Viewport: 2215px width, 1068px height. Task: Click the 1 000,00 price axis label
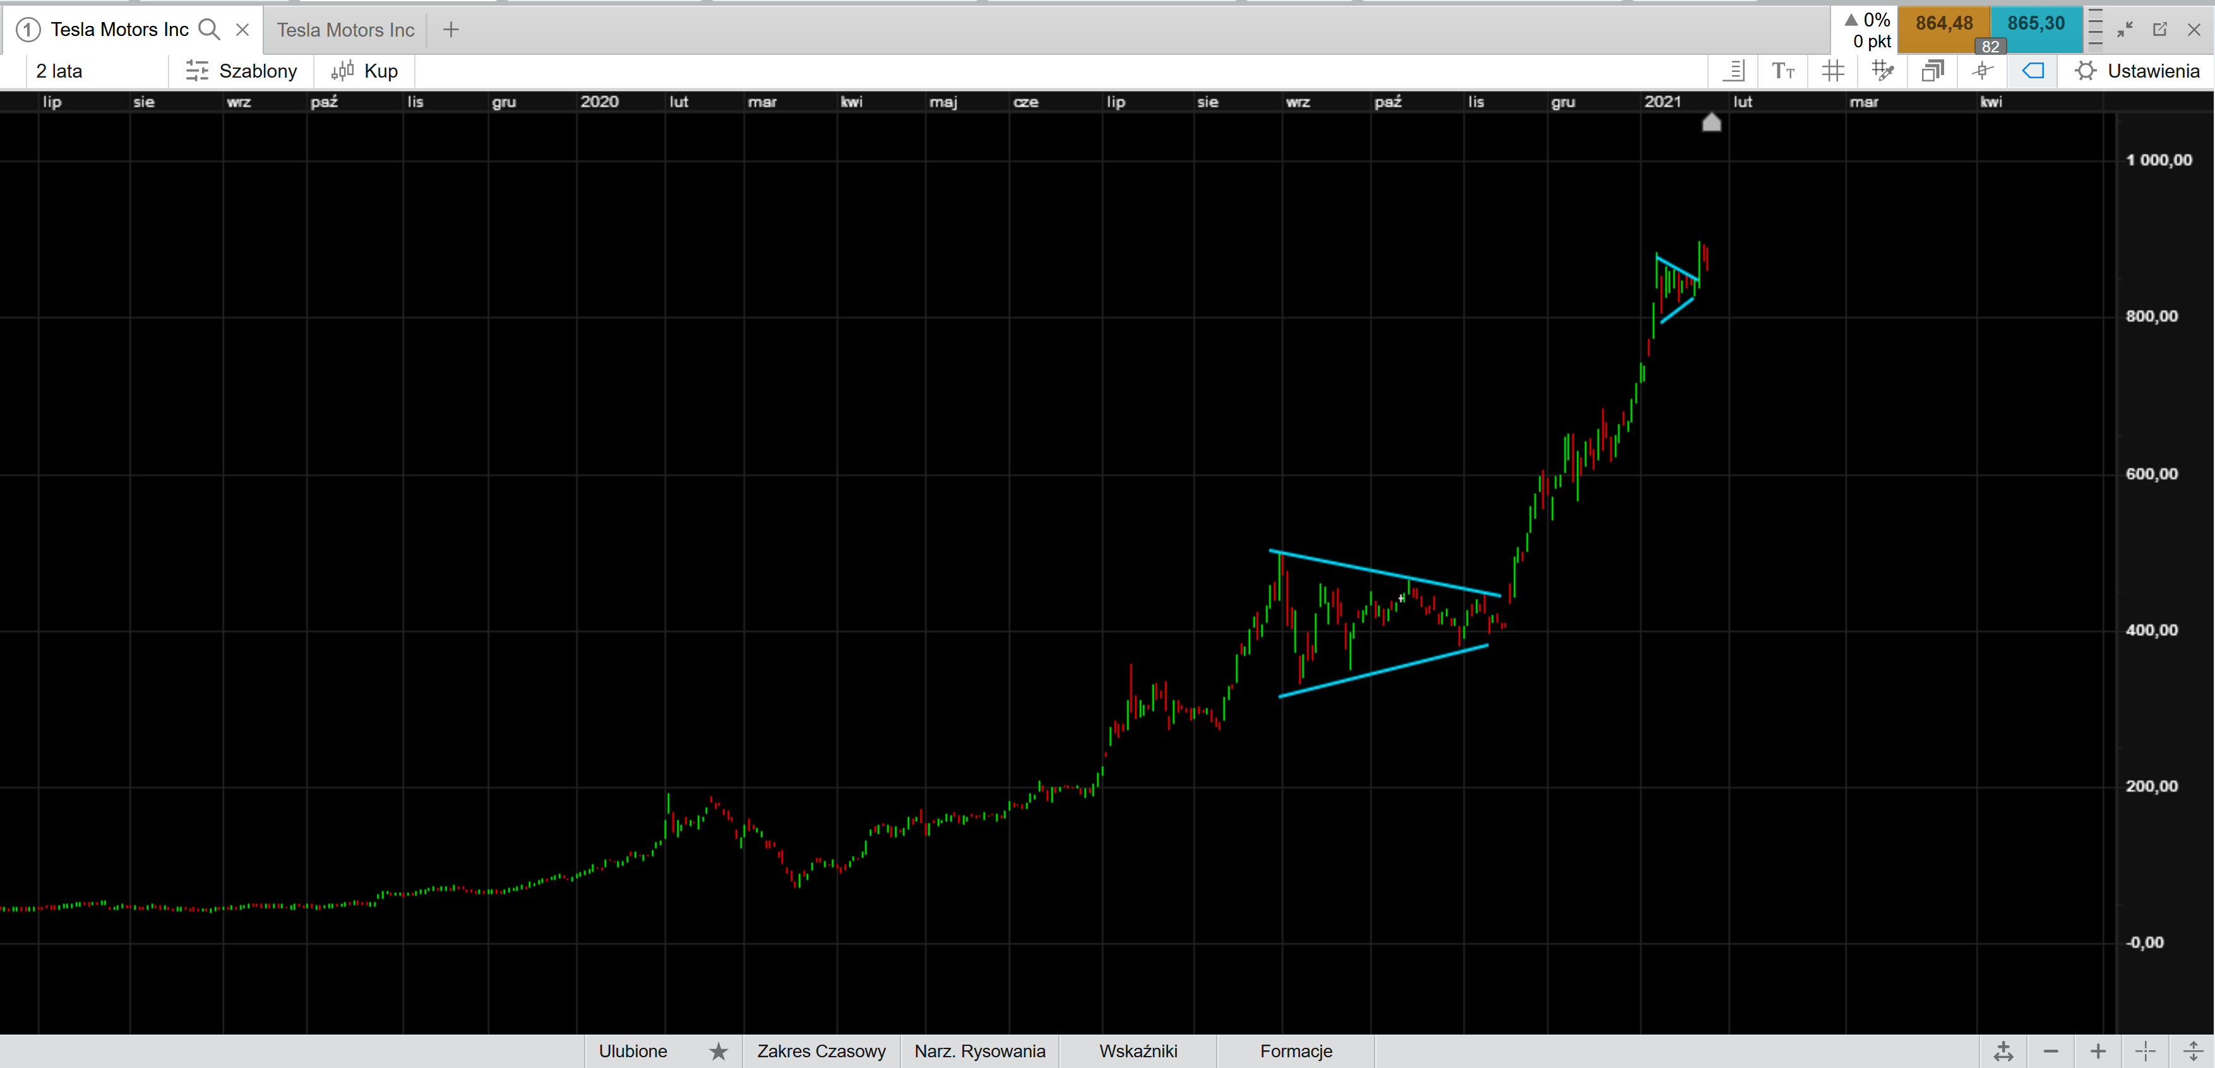pos(2158,160)
